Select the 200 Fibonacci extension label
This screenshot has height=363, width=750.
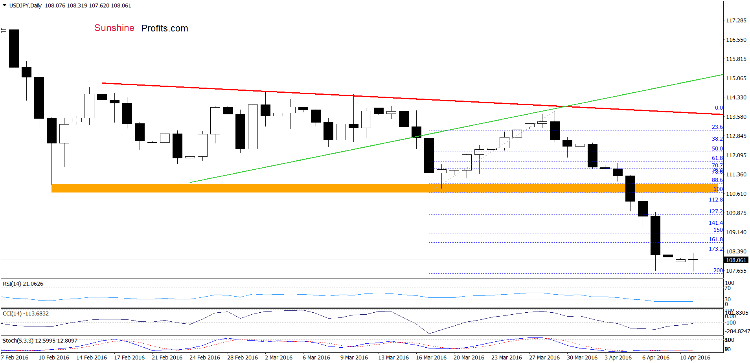[x=718, y=270]
